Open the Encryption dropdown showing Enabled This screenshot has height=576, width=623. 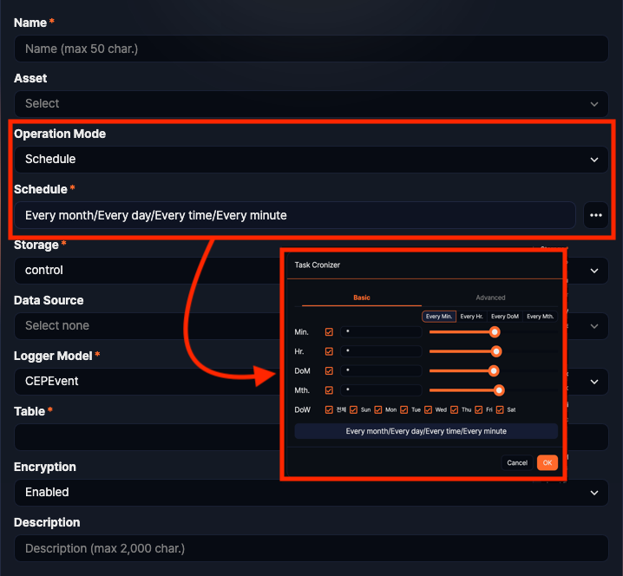pos(311,492)
